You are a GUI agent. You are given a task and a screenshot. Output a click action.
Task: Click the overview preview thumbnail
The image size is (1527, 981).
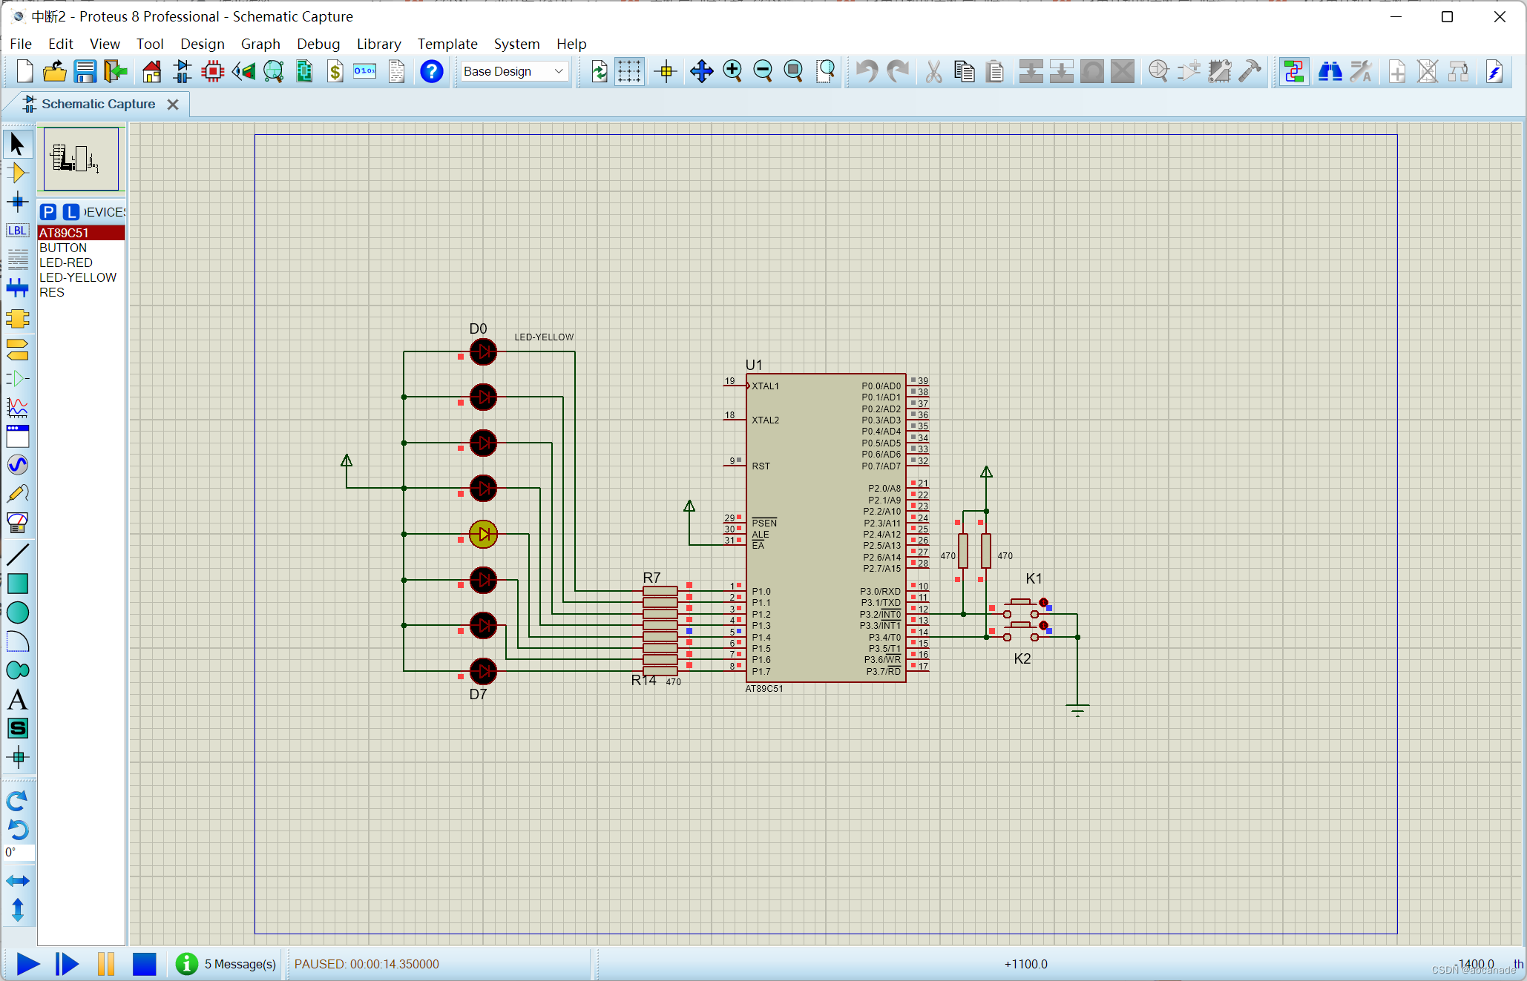pos(81,159)
